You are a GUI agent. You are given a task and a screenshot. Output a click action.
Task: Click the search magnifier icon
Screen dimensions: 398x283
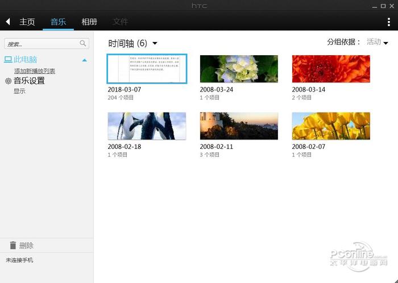[x=83, y=43]
